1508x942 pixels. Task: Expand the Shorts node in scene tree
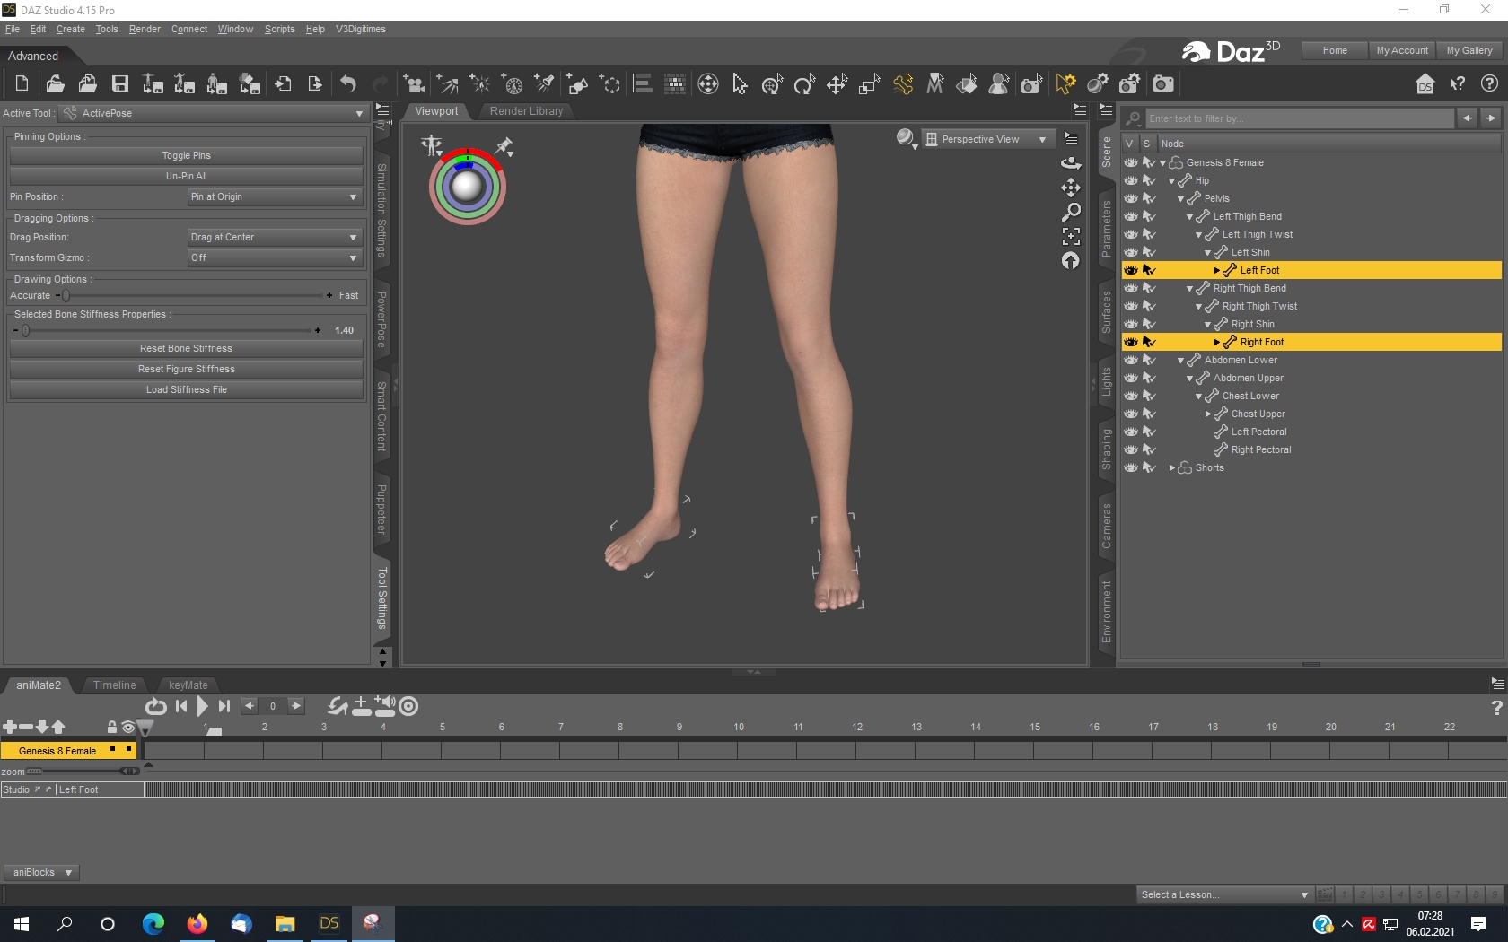click(x=1171, y=468)
